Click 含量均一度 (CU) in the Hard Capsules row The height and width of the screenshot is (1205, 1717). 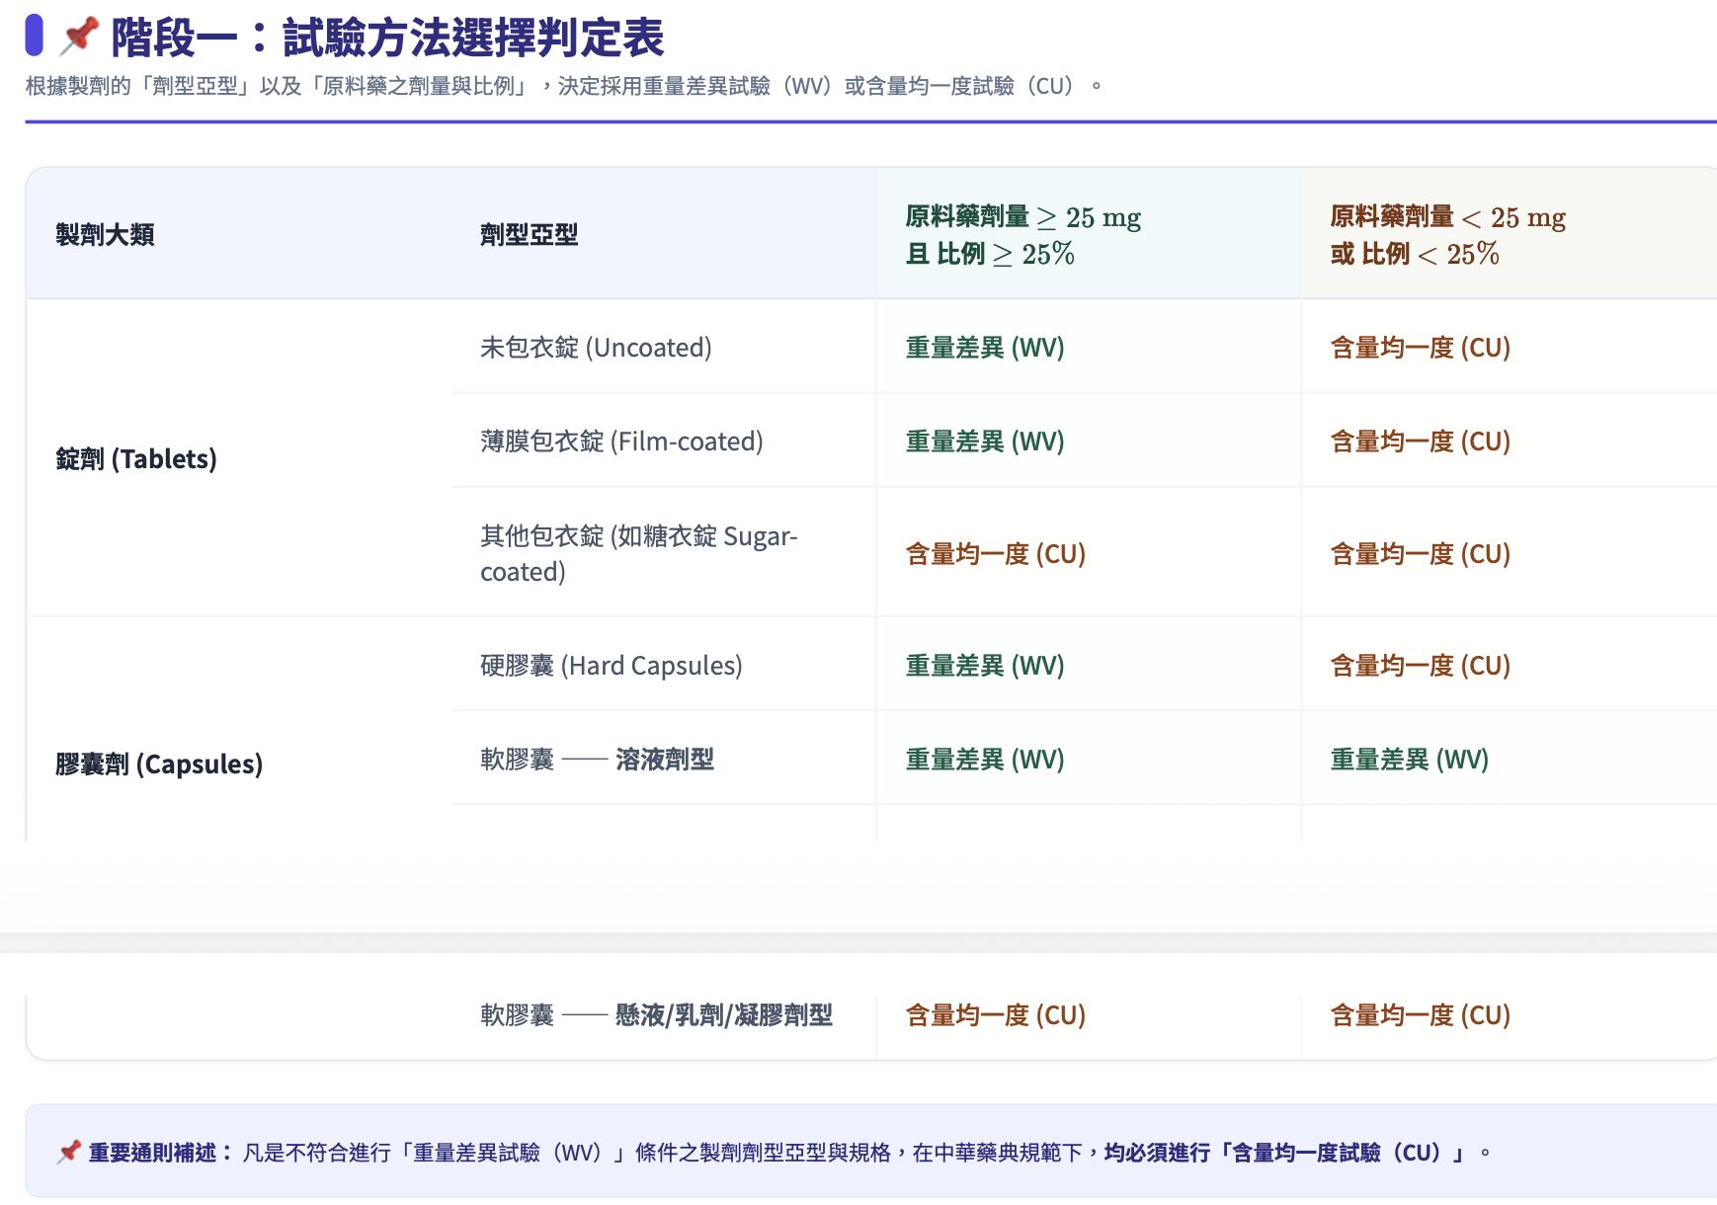[1421, 665]
